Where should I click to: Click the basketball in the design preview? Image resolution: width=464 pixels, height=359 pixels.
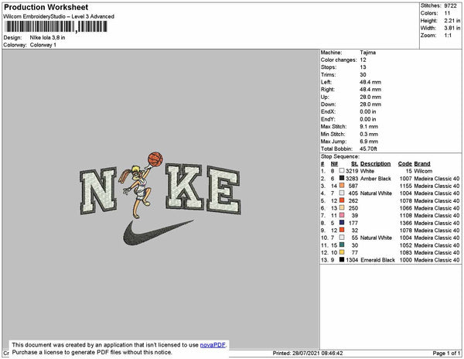tap(155, 159)
